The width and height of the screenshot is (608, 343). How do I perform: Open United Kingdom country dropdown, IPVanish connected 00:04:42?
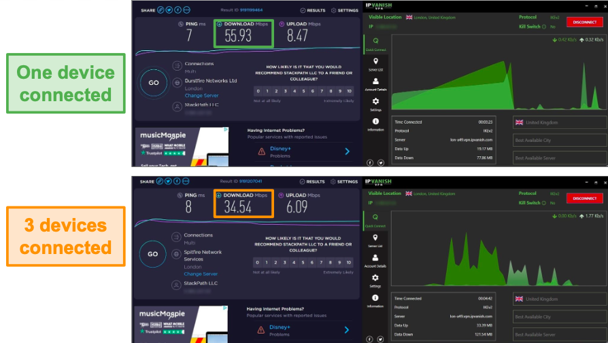pyautogui.click(x=560, y=299)
